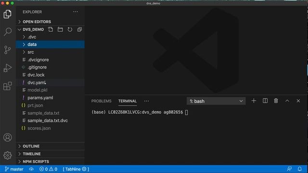Add a new terminal with plus icon
This screenshot has width=308, height=173.
254,101
